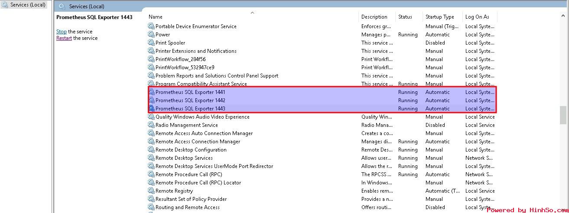569x213 pixels.
Task: Click Network S... logon of Remote Desktop Services
Action: pos(479,158)
